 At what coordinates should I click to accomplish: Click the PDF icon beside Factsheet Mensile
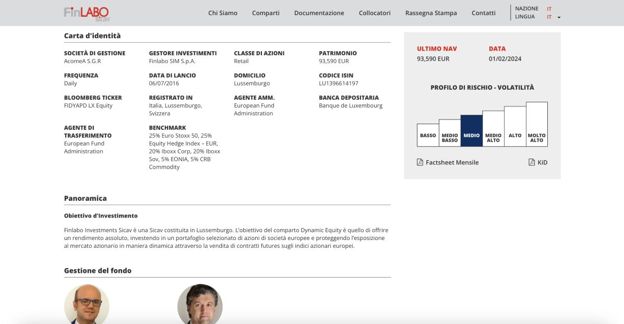[x=420, y=162]
